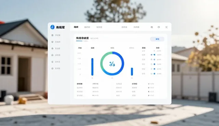Click the tall blue bar in the chart
This screenshot has height=126, width=219.
coord(92,67)
